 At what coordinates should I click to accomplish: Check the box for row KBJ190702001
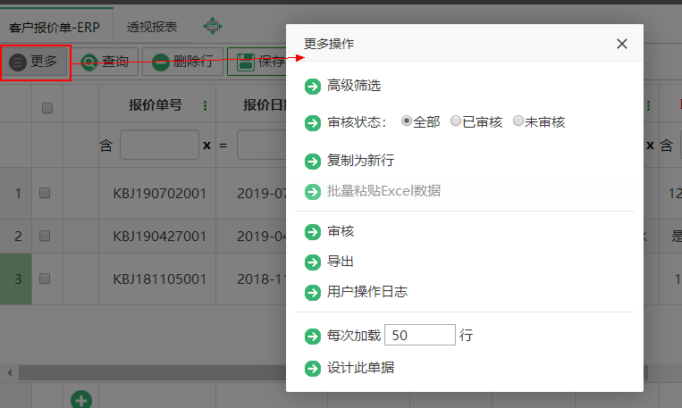pos(45,193)
